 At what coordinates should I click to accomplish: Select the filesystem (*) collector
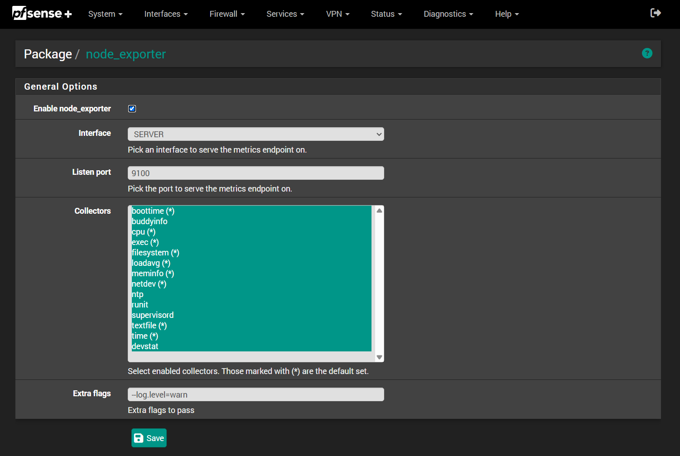(x=251, y=253)
